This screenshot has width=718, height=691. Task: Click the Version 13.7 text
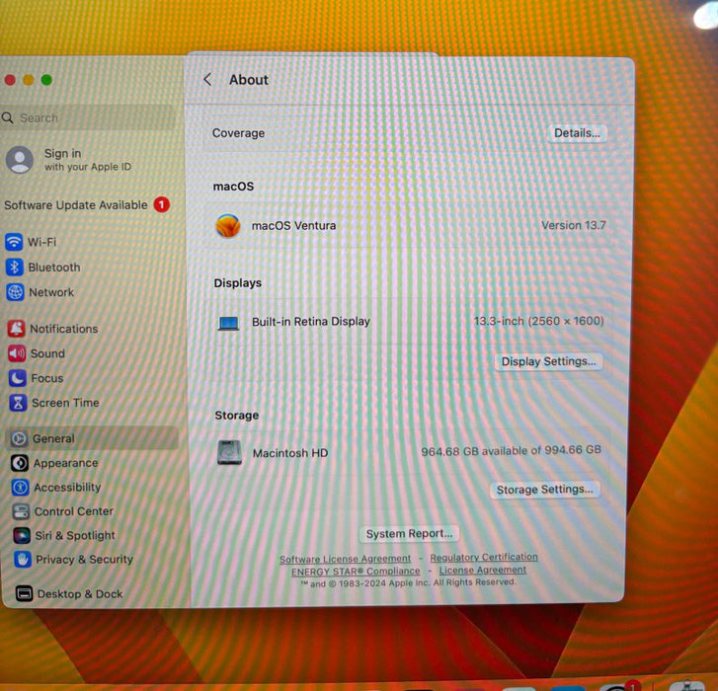pos(573,225)
